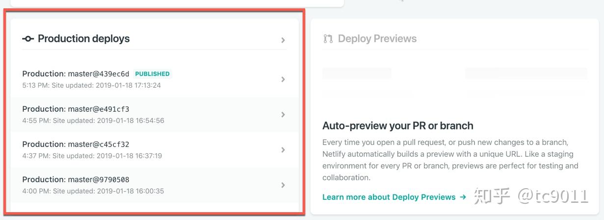This screenshot has height=220, width=604.
Task: Click the arrow icon after Learn more link
Action: pos(463,197)
